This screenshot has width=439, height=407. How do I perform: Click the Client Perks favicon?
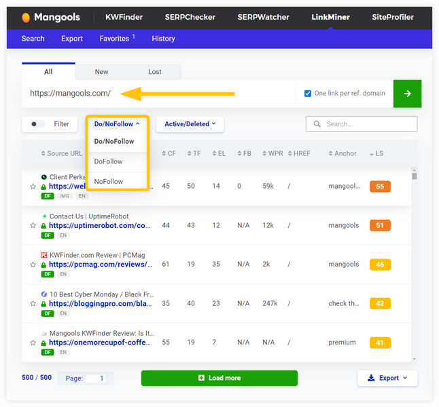pyautogui.click(x=44, y=177)
